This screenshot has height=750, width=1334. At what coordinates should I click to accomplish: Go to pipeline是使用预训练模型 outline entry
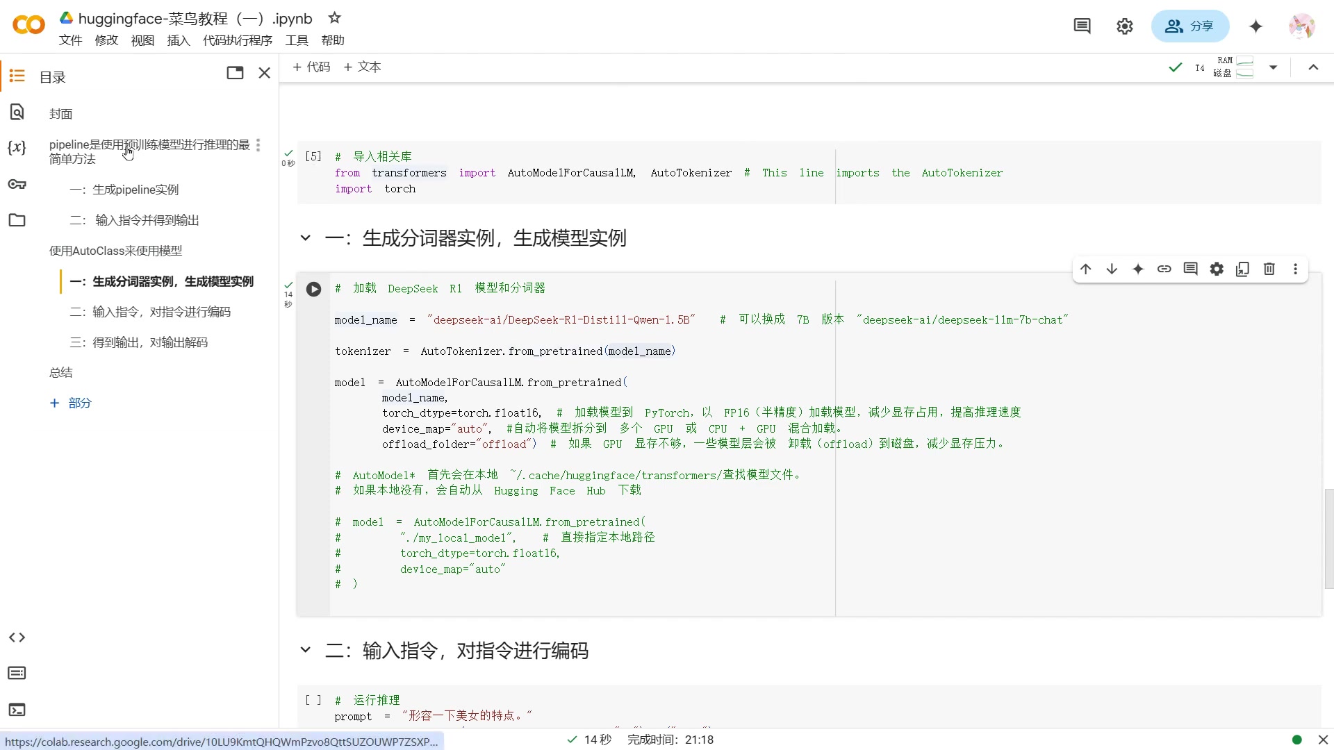point(149,151)
